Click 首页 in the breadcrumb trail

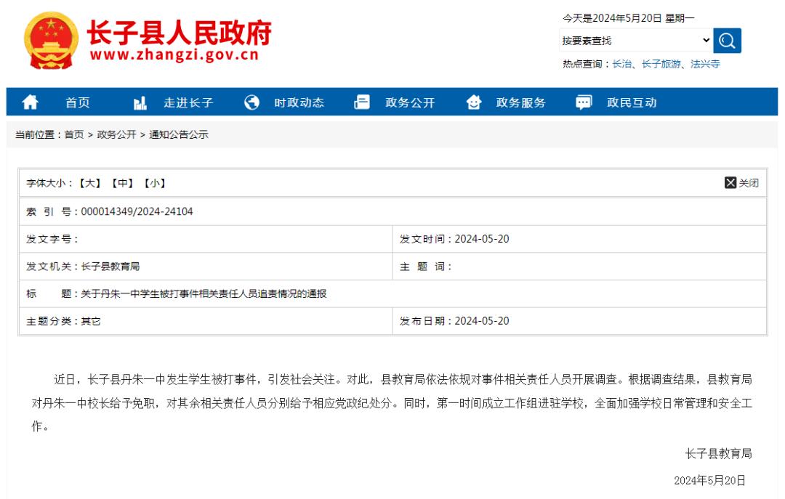74,134
